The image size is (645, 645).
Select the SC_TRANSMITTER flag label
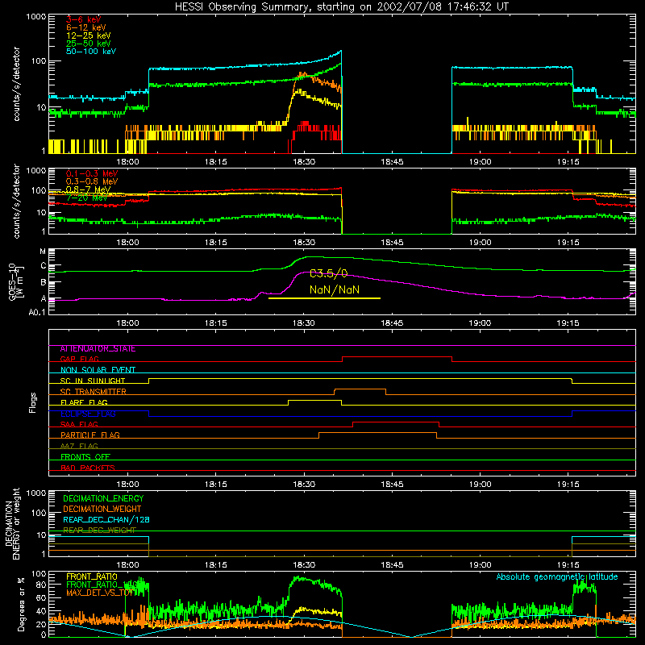(93, 392)
